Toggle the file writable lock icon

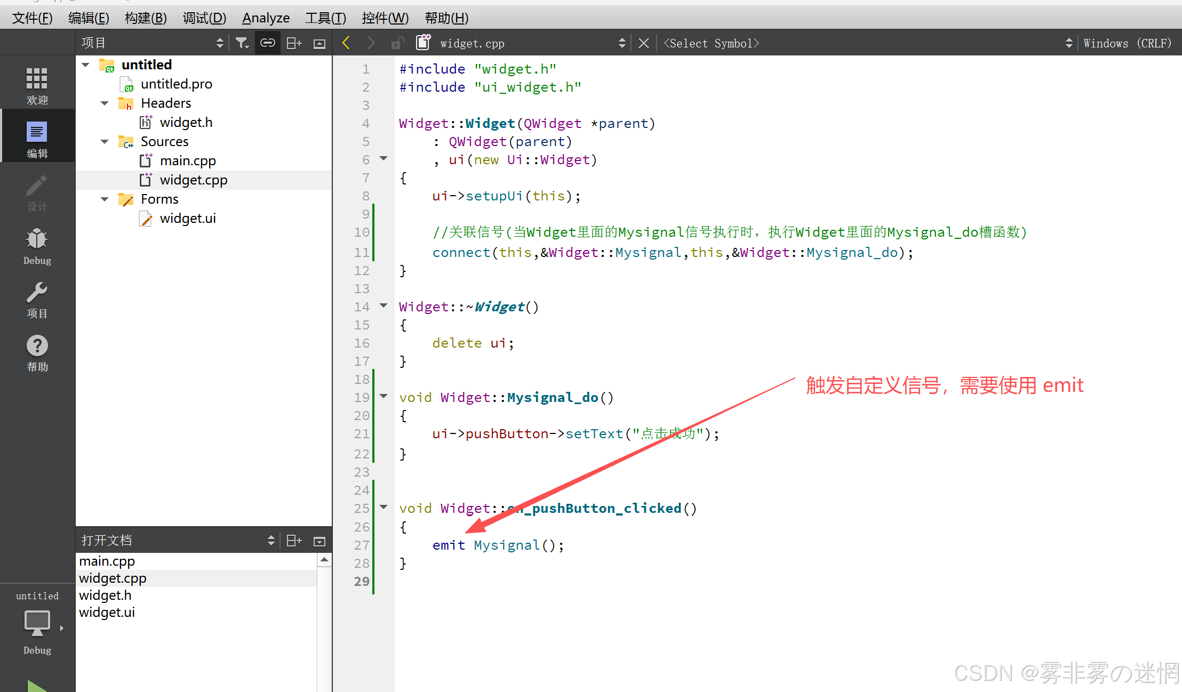397,43
